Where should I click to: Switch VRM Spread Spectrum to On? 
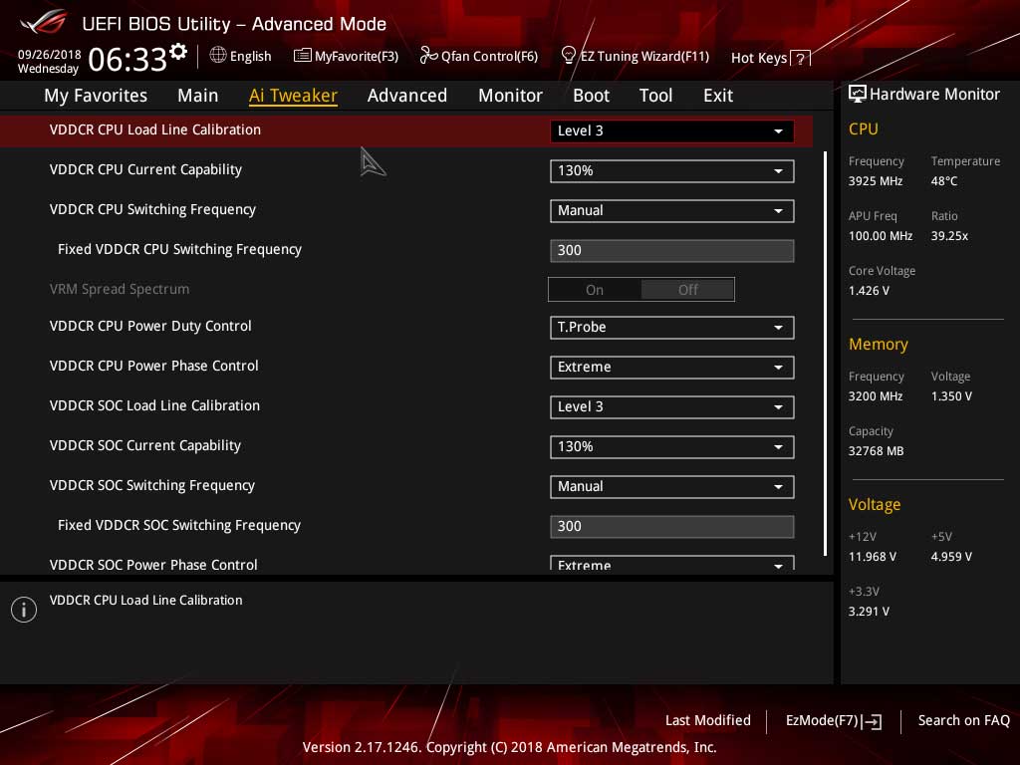pyautogui.click(x=595, y=290)
